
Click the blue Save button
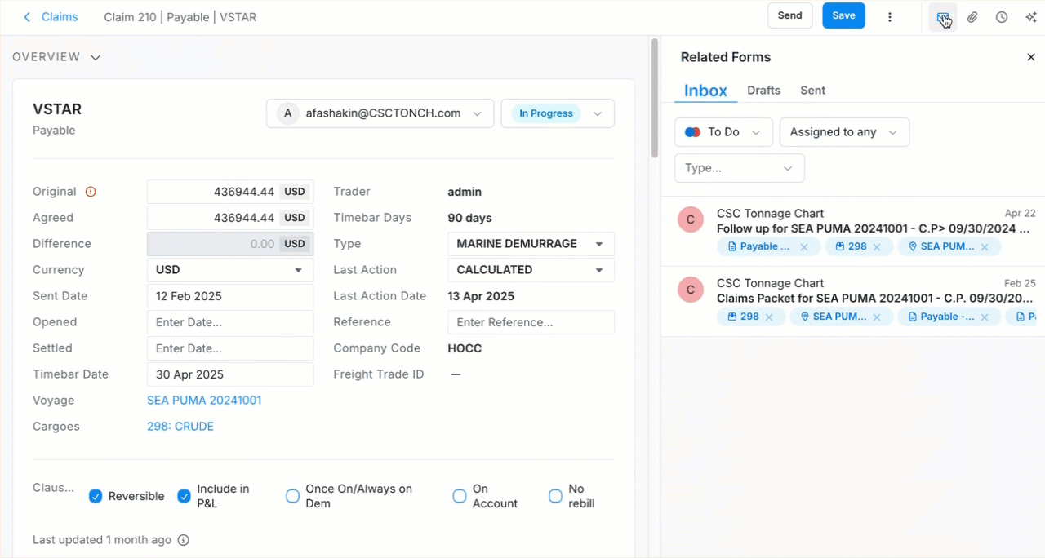[843, 15]
